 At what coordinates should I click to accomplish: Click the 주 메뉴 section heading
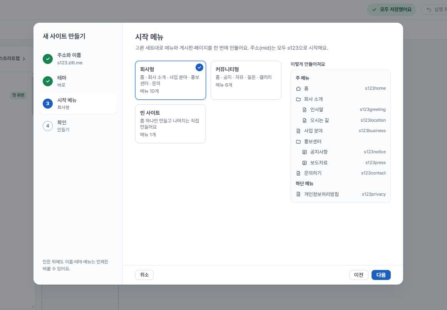302,78
